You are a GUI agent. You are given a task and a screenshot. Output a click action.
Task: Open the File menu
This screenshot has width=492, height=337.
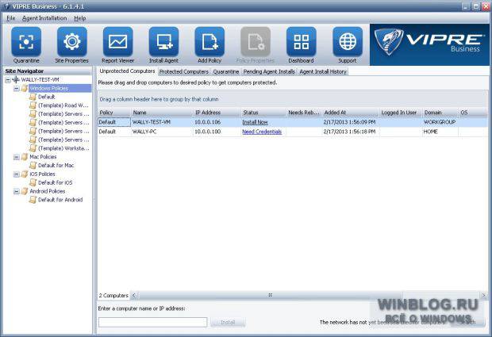pyautogui.click(x=10, y=18)
